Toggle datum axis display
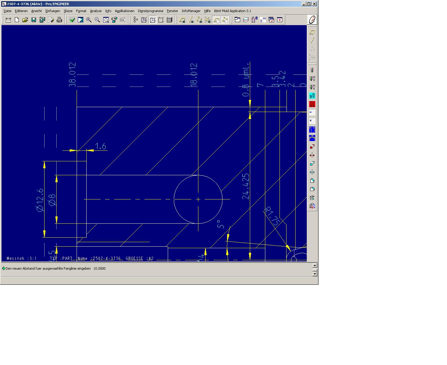 click(191, 20)
